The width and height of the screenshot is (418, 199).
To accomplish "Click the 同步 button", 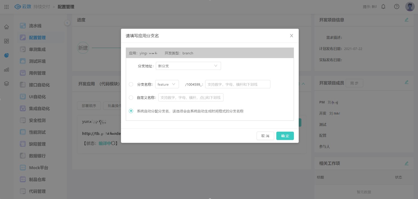I will [x=354, y=83].
